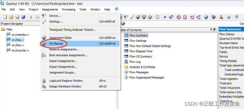
Task: Select src/counter.v in the file list
Action: (x=18, y=50)
